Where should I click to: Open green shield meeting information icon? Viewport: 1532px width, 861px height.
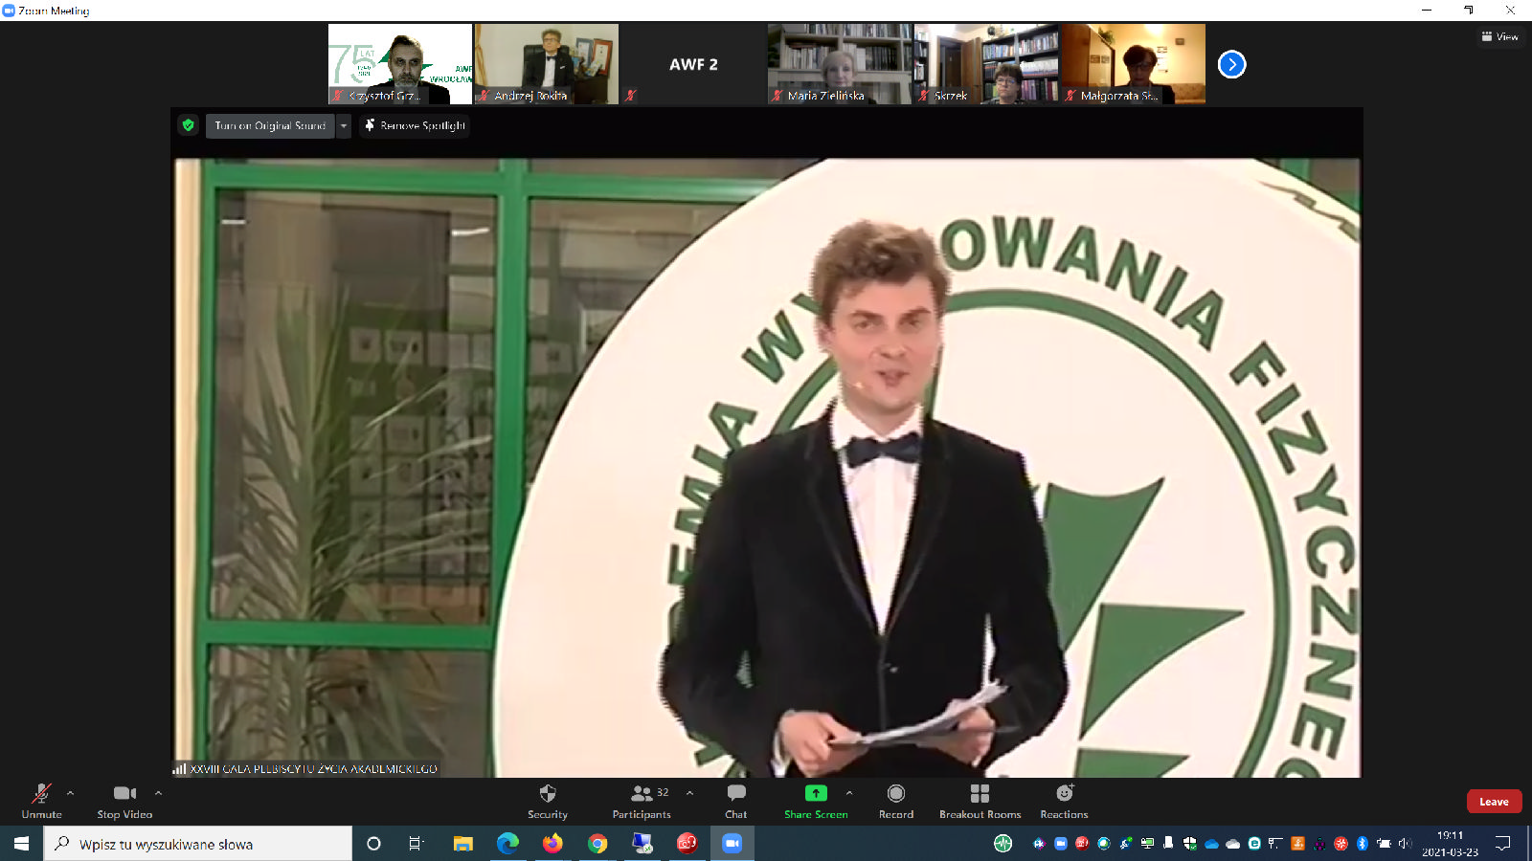click(x=189, y=125)
